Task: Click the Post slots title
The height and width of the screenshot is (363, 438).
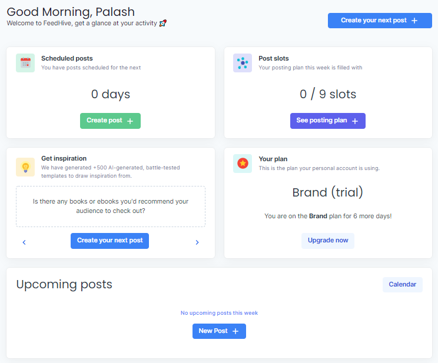Action: [274, 58]
